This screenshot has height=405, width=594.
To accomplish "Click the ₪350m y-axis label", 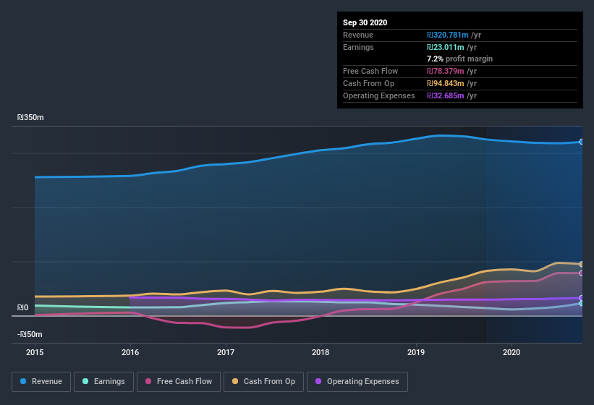I will 31,117.
